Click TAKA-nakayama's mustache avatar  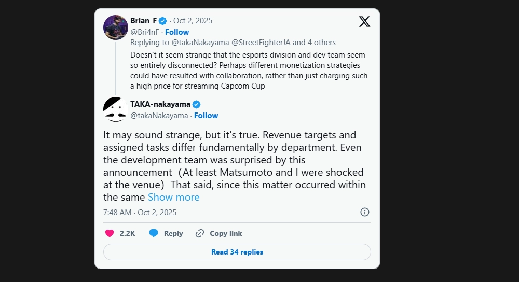116,109
